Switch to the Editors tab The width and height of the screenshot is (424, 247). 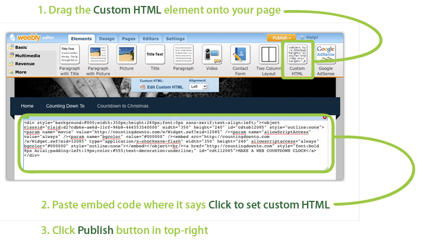coord(151,39)
